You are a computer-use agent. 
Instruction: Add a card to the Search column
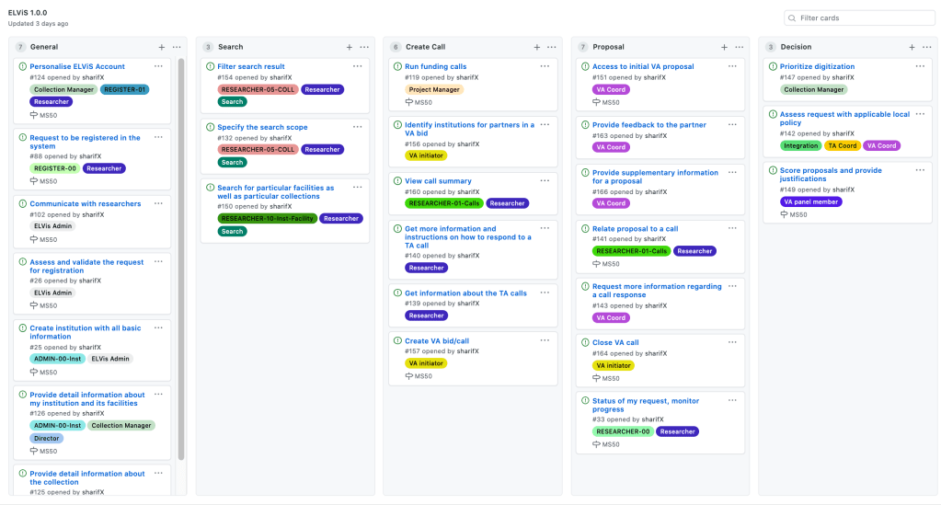click(350, 47)
